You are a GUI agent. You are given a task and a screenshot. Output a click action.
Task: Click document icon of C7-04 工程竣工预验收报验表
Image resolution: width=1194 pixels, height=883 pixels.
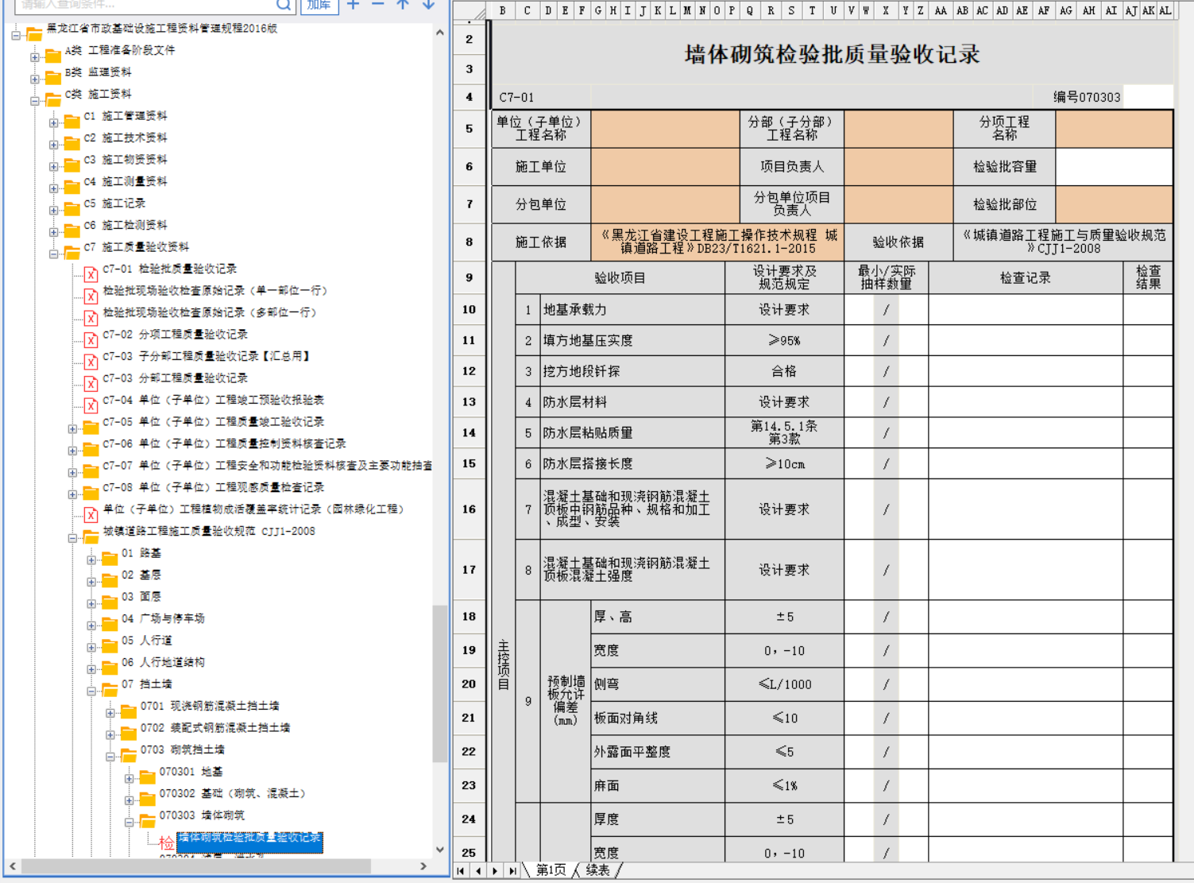pos(91,405)
